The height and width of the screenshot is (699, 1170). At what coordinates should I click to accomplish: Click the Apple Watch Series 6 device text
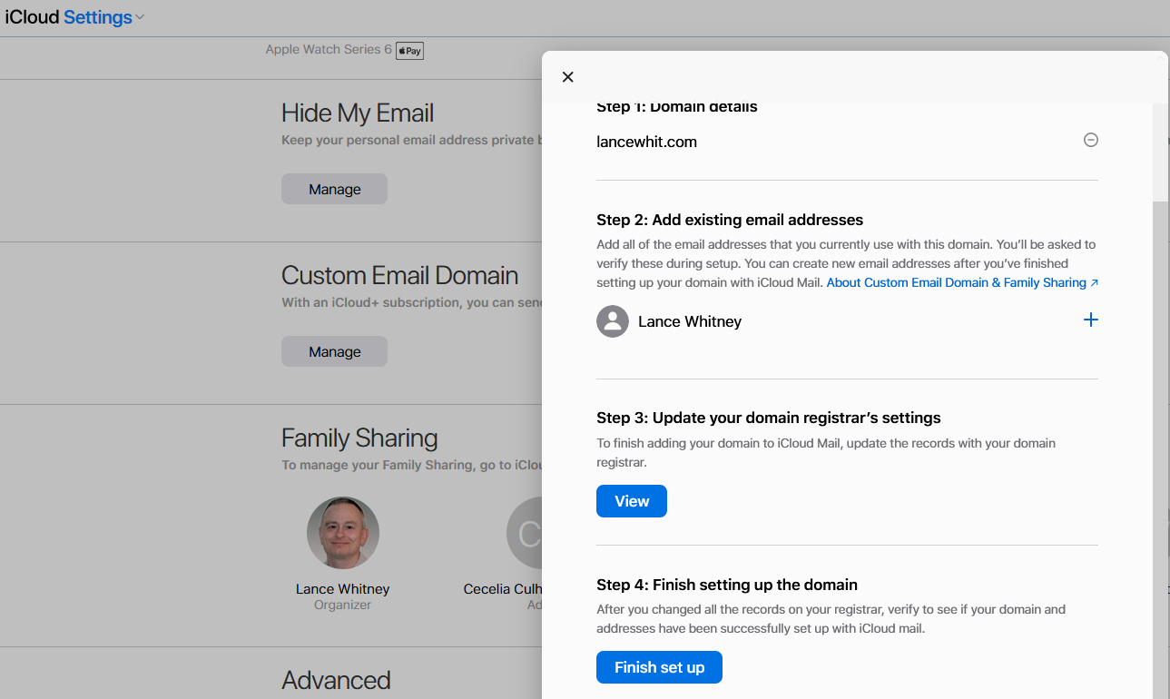pyautogui.click(x=329, y=49)
